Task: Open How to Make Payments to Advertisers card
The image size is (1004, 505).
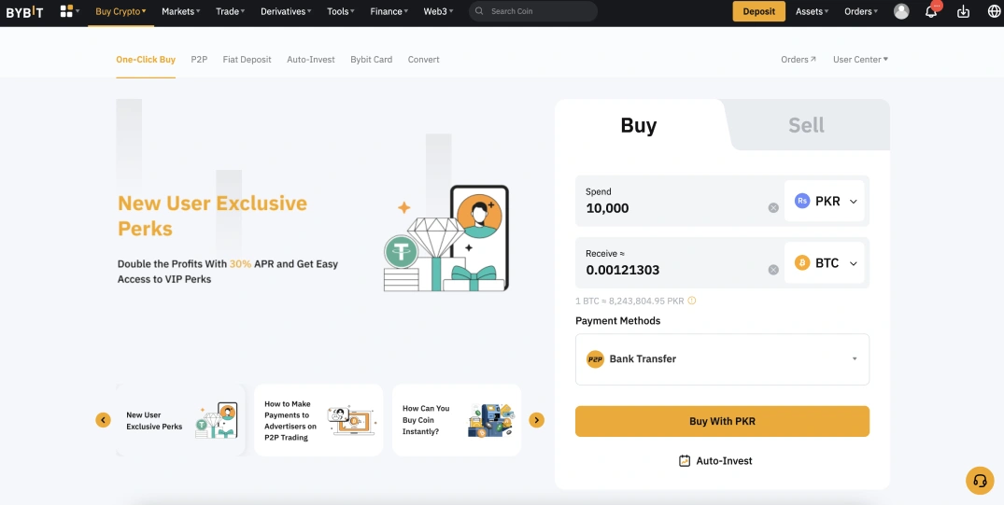Action: [318, 420]
